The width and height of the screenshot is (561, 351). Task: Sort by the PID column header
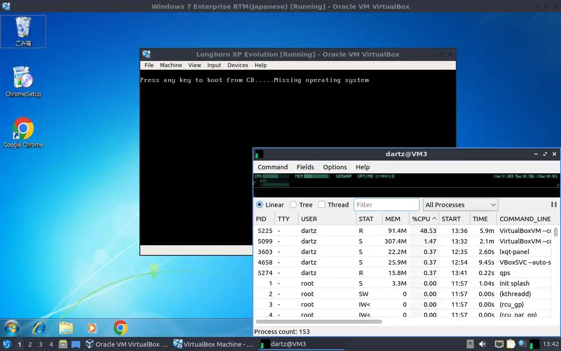tap(264, 218)
